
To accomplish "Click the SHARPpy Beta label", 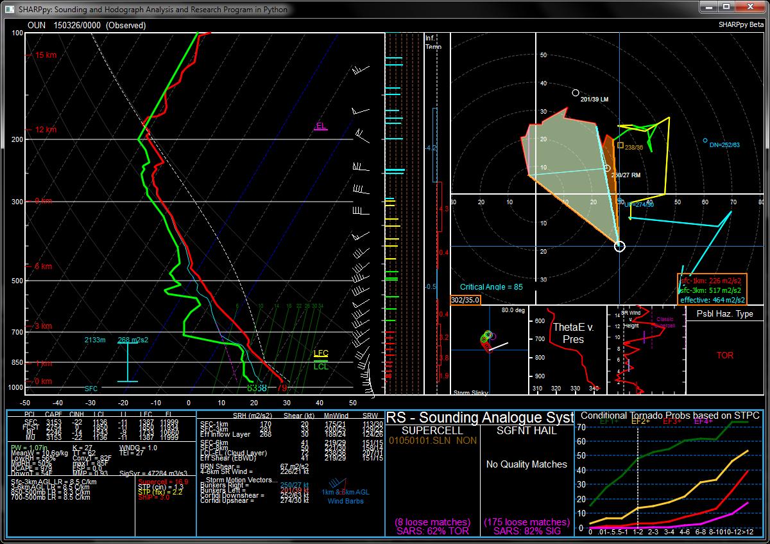I will point(742,25).
